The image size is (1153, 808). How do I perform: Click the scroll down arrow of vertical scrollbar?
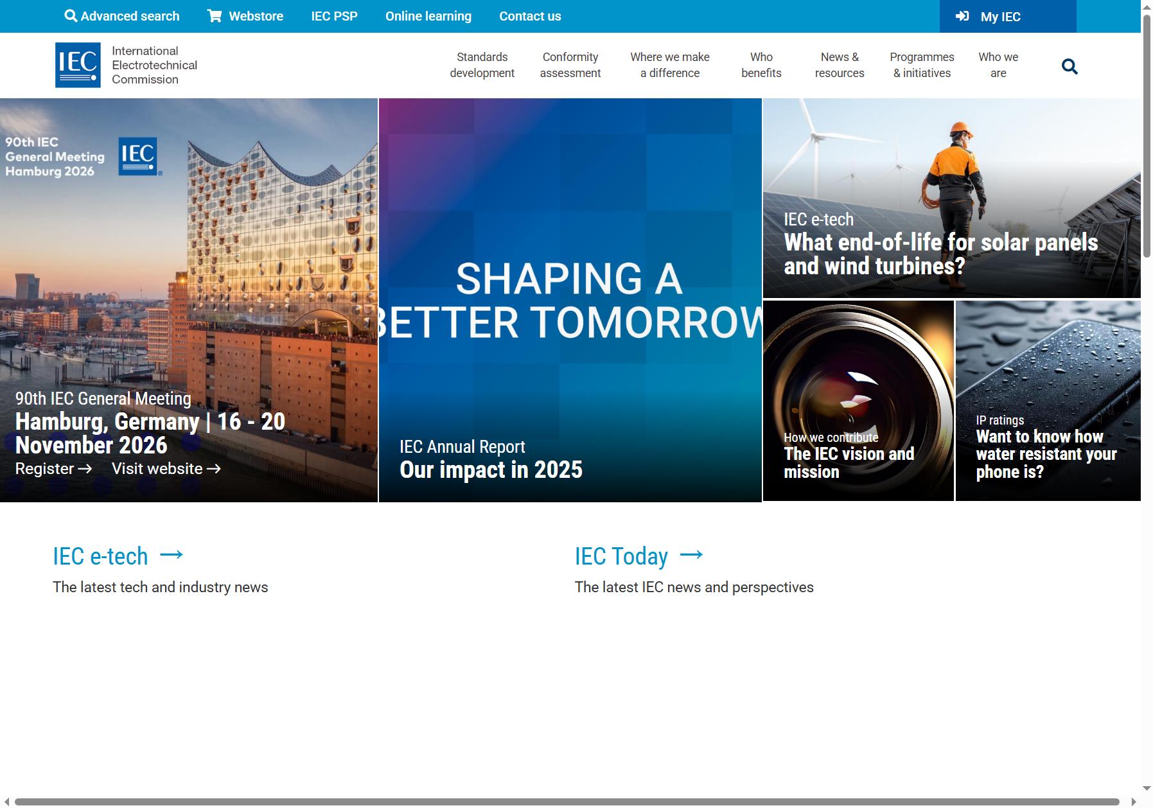(x=1147, y=788)
